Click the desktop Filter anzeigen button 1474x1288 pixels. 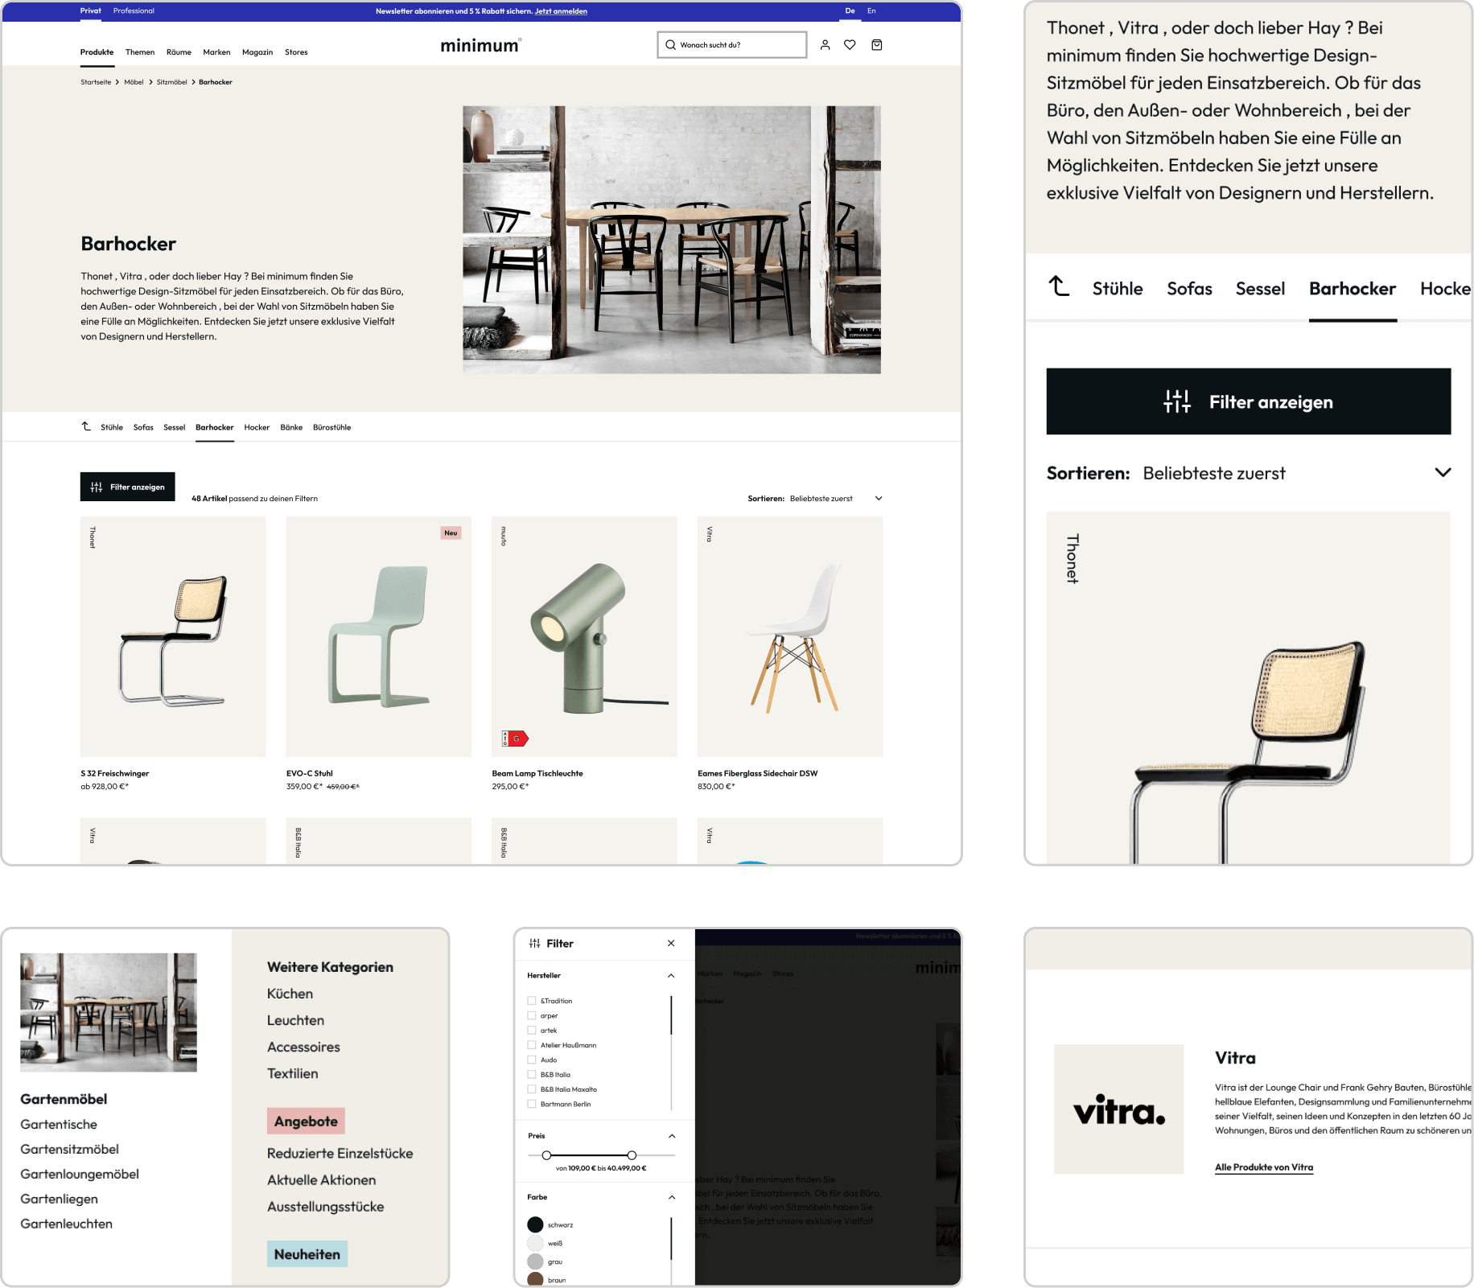point(128,487)
